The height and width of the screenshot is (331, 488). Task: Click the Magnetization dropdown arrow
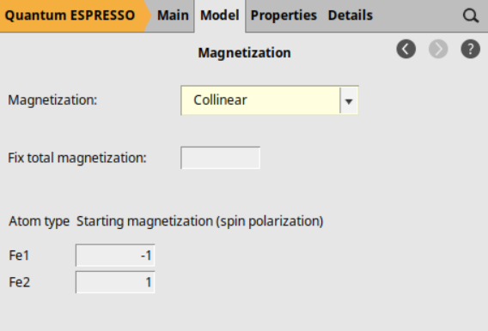349,100
